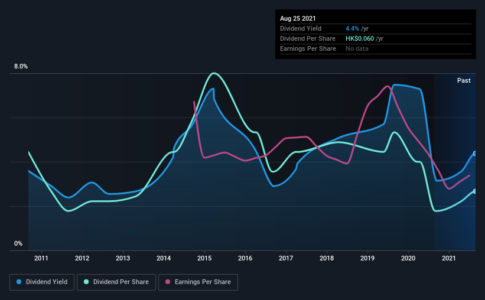485x300 pixels.
Task: Click the 2015 x-axis label
Action: pos(204,258)
